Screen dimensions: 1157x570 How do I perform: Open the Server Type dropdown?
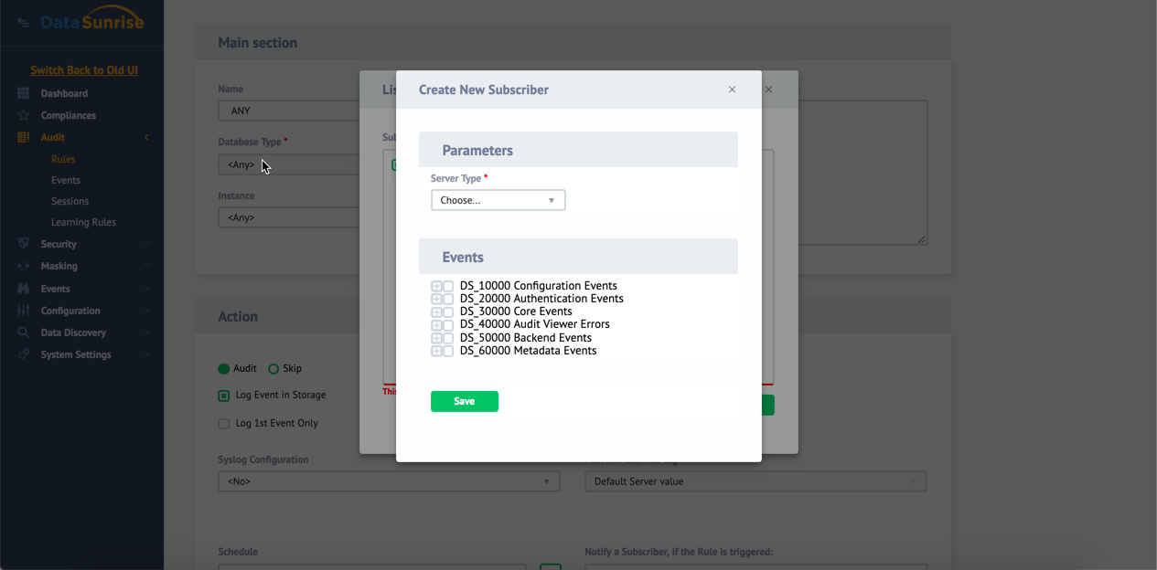coord(498,200)
